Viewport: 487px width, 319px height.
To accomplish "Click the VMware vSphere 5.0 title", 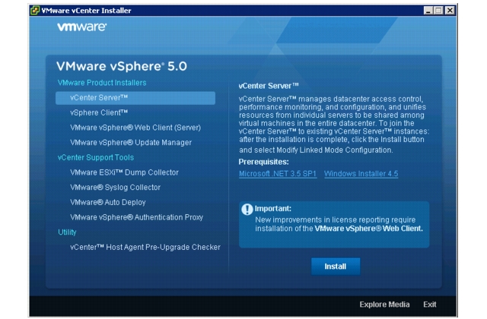I will pos(122,66).
